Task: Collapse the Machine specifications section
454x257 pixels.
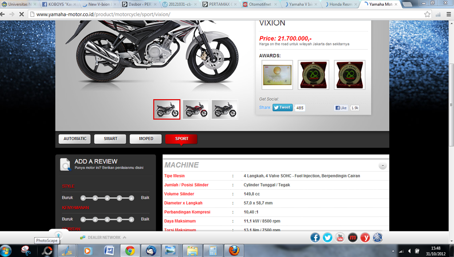Action: (x=382, y=166)
